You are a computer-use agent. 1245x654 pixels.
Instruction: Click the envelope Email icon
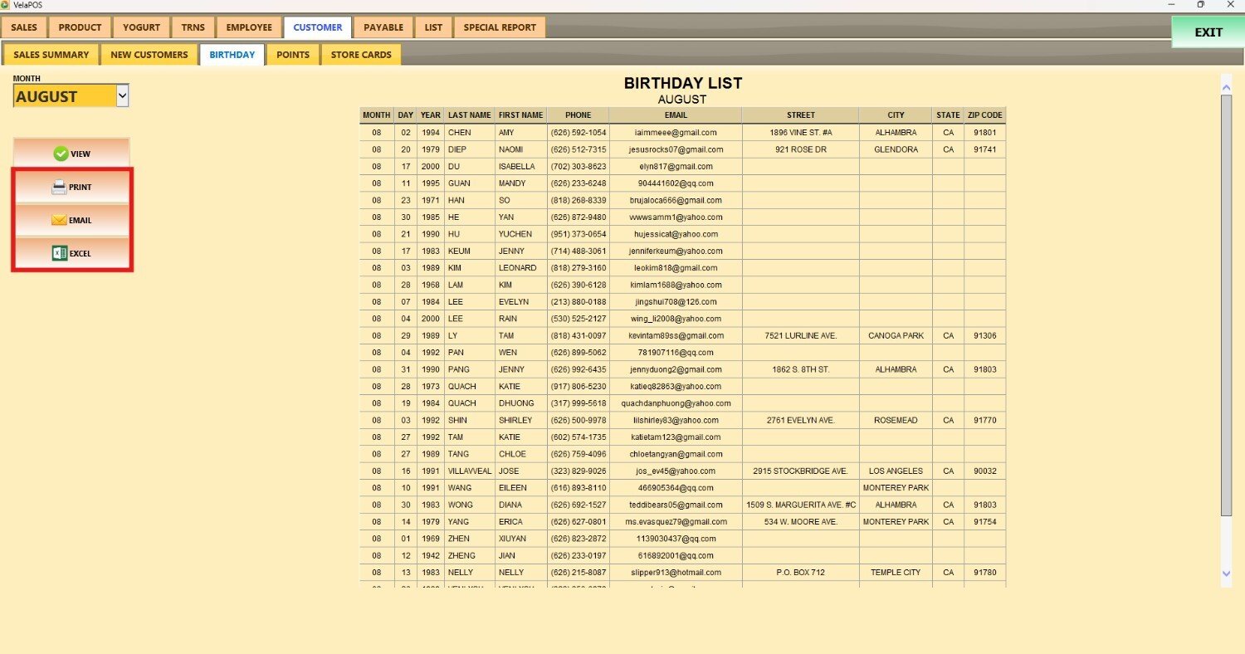pos(59,221)
